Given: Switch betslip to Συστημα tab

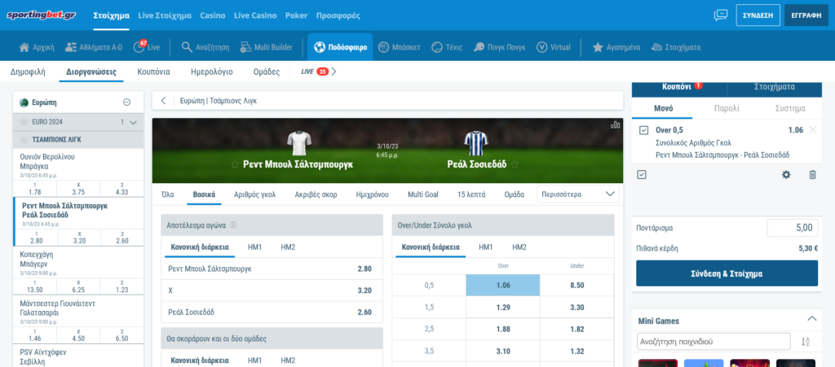Looking at the screenshot, I should [x=789, y=108].
